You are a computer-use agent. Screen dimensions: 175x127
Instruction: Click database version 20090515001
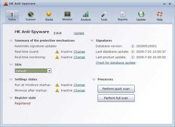[146, 46]
